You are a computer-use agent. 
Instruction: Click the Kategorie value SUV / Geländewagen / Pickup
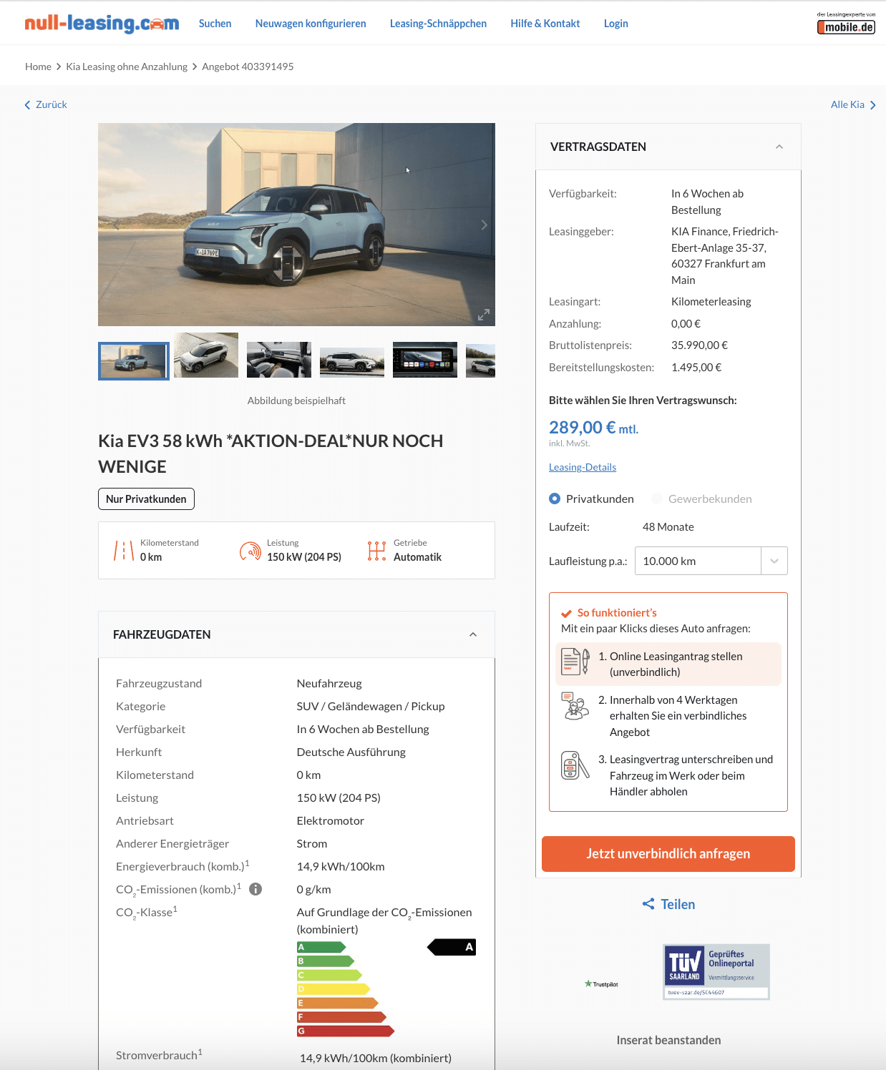click(x=371, y=707)
